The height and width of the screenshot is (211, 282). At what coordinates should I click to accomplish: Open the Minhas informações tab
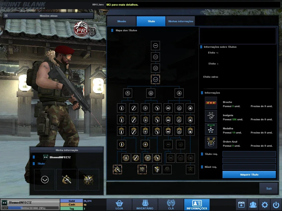pos(181,21)
